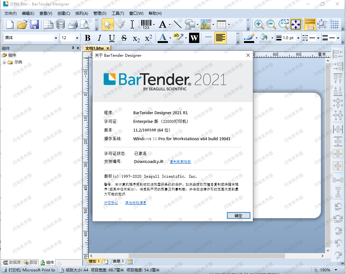Click the text highlight color swatch

(178, 38)
